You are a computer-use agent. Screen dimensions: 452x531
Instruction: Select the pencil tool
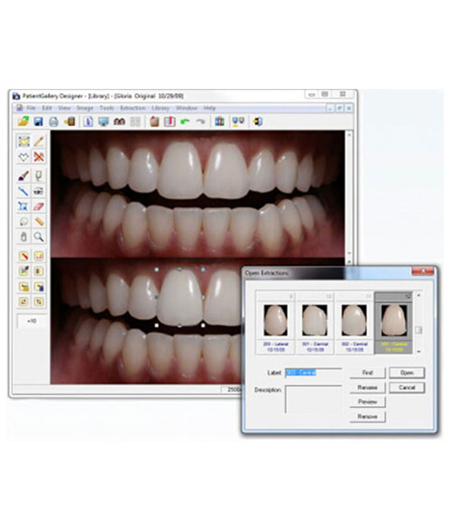pyautogui.click(x=39, y=141)
